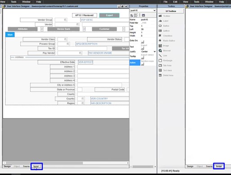231x175 pixels.
Task: Open the File menu in right window
Action: pyautogui.click(x=165, y=2)
